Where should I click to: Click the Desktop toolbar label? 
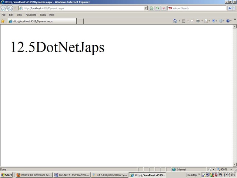click(x=192, y=175)
